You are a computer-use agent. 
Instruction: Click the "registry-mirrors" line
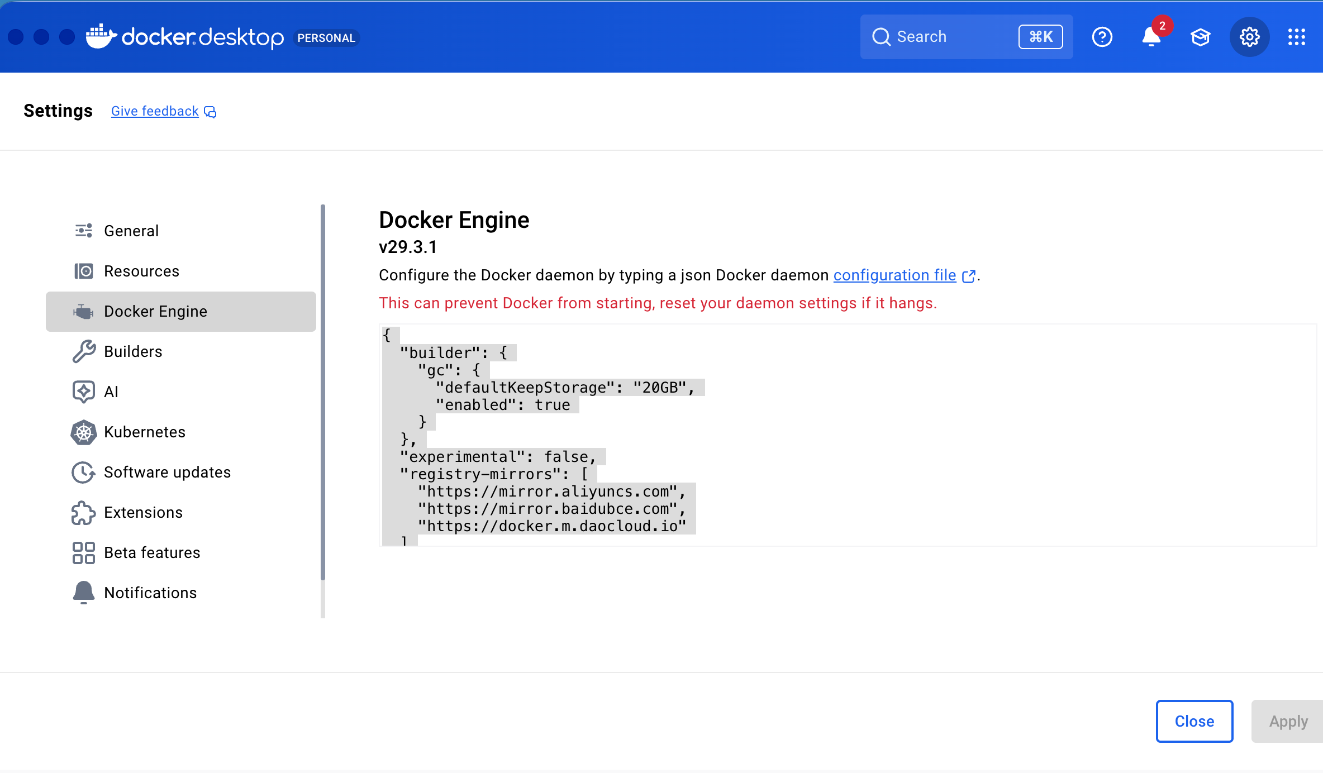(x=494, y=474)
